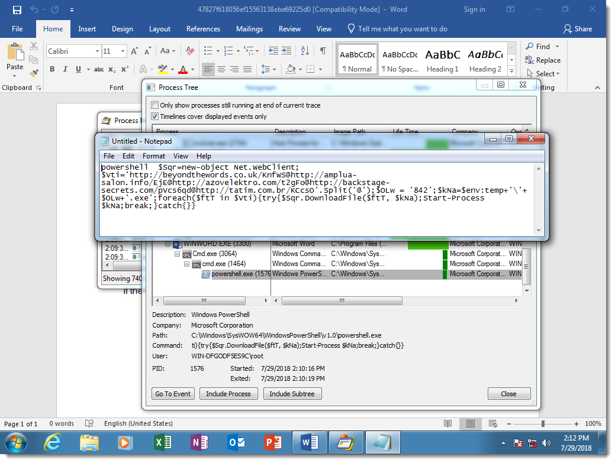Open font color dropdown arrow
The image size is (615, 463).
pyautogui.click(x=192, y=70)
